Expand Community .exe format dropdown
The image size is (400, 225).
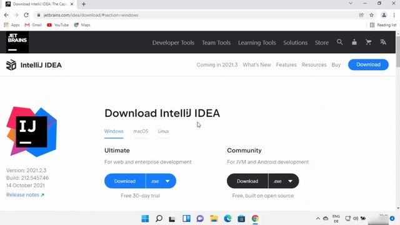tap(283, 181)
